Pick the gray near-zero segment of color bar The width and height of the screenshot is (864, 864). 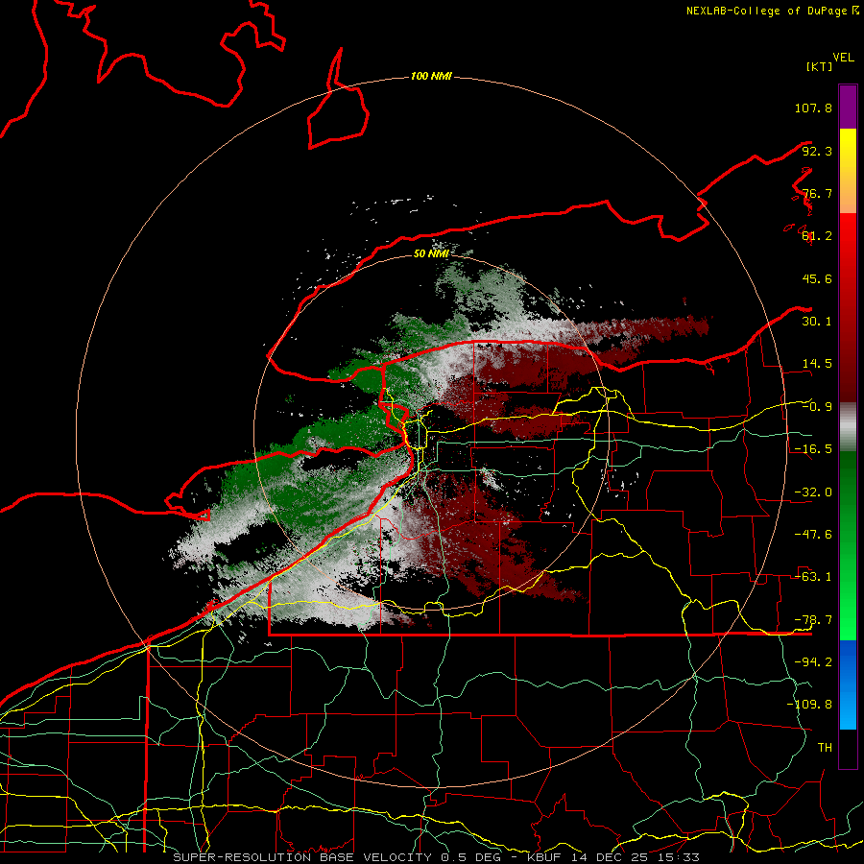[x=848, y=426]
